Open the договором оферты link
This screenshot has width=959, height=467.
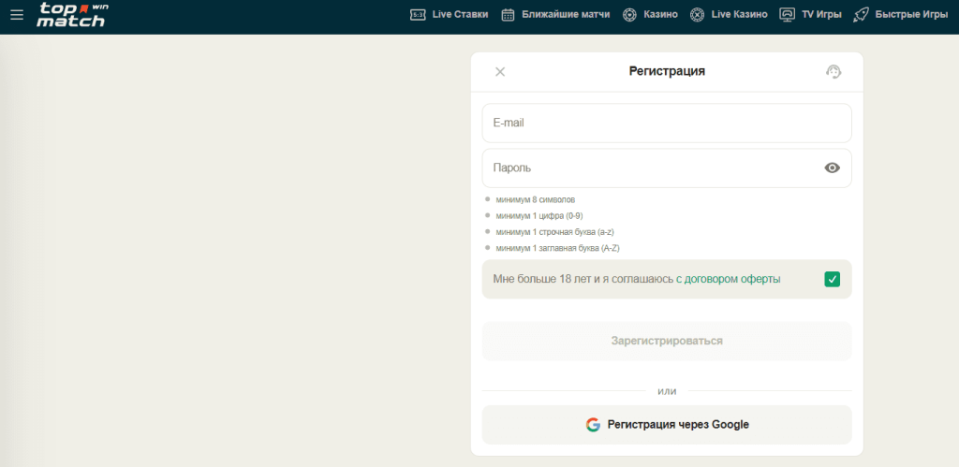[732, 279]
